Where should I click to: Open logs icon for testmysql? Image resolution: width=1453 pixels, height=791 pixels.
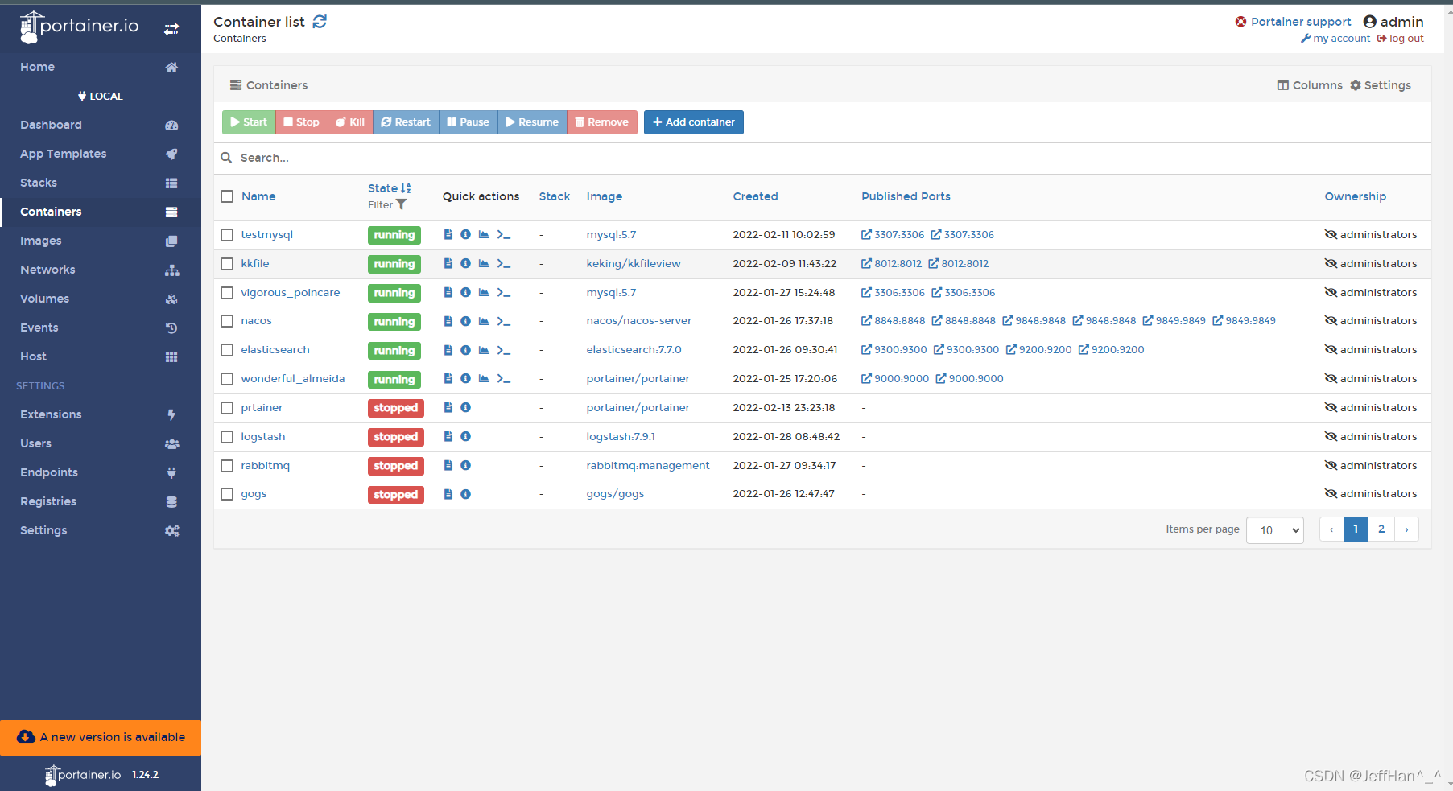448,235
